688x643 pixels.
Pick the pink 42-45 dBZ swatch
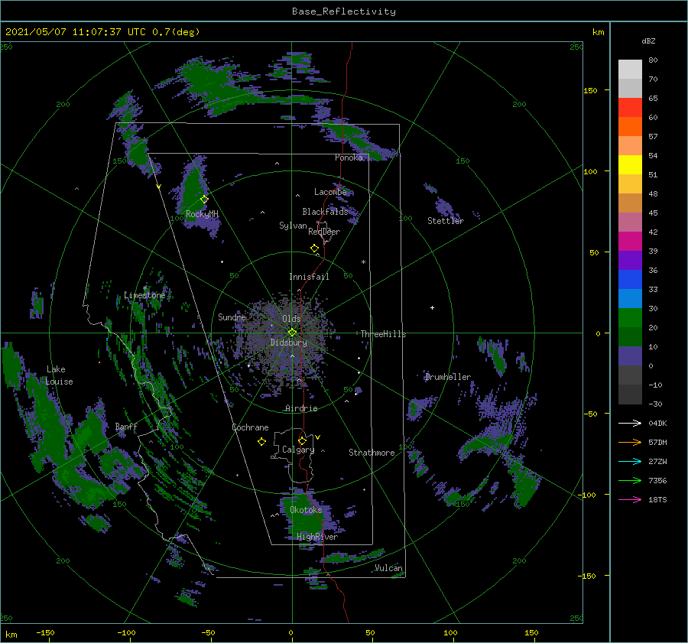point(630,222)
